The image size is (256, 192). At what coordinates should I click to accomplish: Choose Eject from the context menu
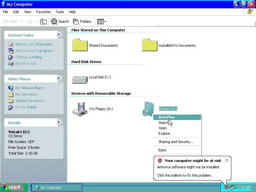177,150
